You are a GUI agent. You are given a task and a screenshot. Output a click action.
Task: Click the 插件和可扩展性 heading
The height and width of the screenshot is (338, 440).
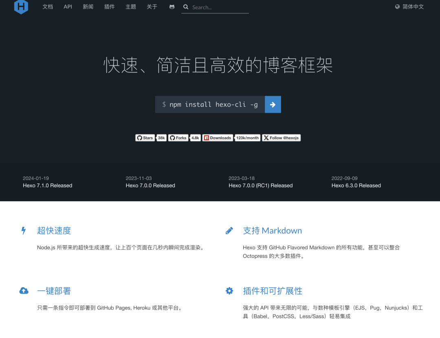[273, 291]
